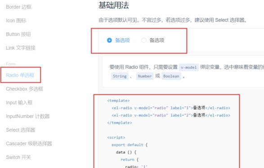Click el-radio code line with label="1"
This screenshot has height=168, width=264.
pos(171,108)
